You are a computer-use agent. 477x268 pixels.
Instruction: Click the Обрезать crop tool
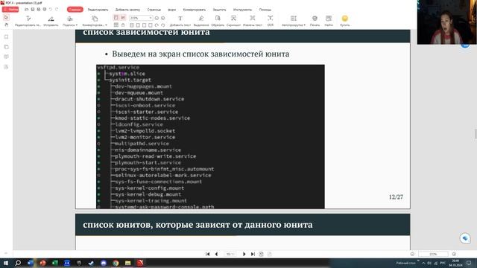click(218, 21)
